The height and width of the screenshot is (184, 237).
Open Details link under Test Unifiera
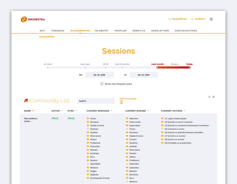point(27,121)
